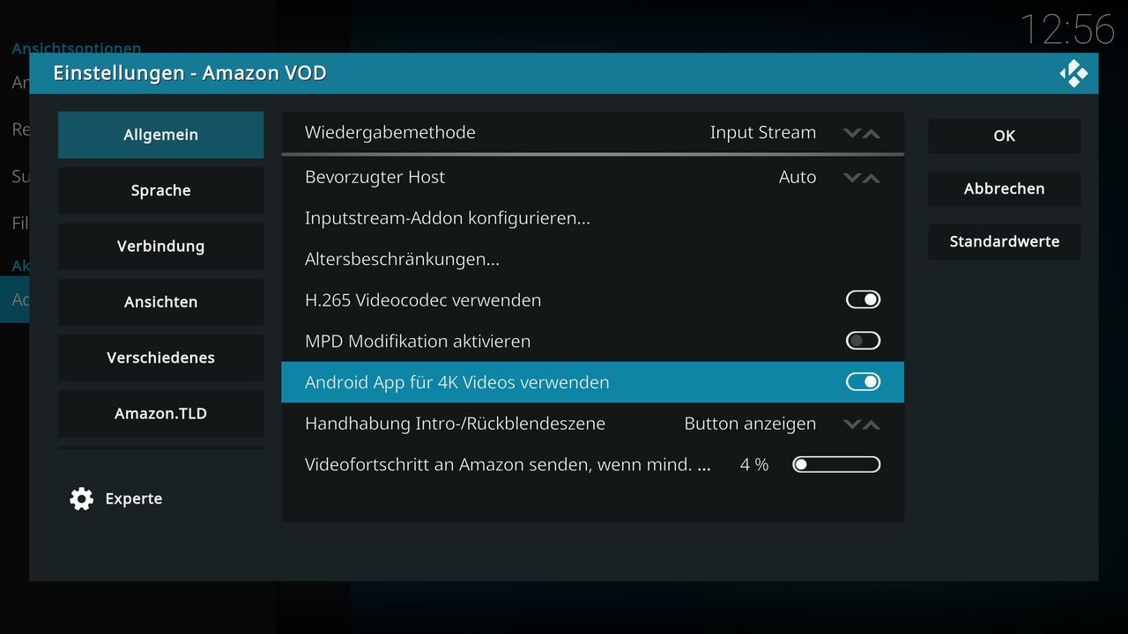Open Inputstream-Addon konfigurieren entry
The height and width of the screenshot is (634, 1128).
pyautogui.click(x=592, y=217)
